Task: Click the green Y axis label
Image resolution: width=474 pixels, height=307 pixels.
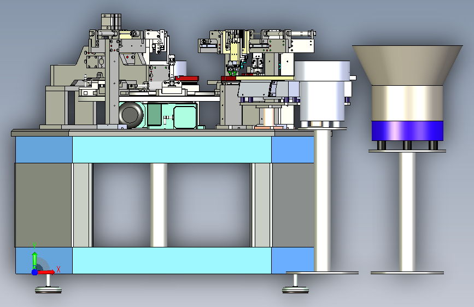Action: pyautogui.click(x=34, y=246)
